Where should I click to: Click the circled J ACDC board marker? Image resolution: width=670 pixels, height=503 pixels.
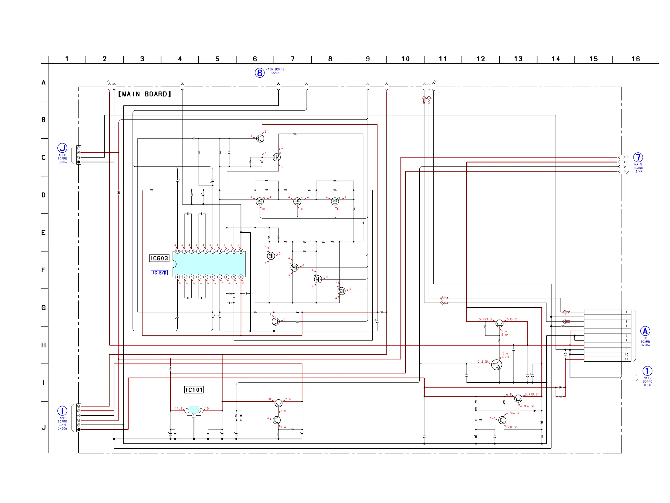point(62,148)
